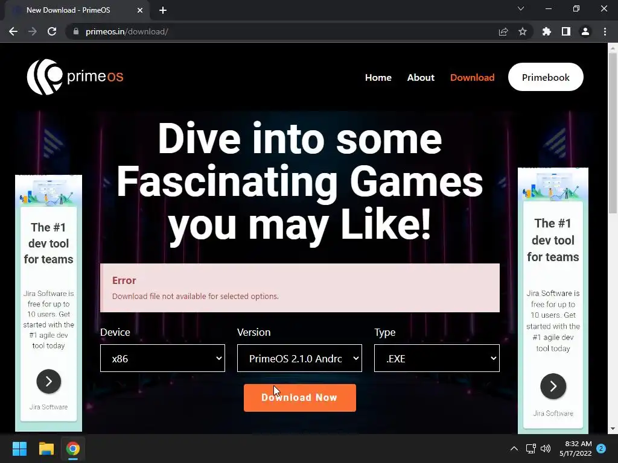618x463 pixels.
Task: Click the right ad Jira Software label
Action: point(553,414)
